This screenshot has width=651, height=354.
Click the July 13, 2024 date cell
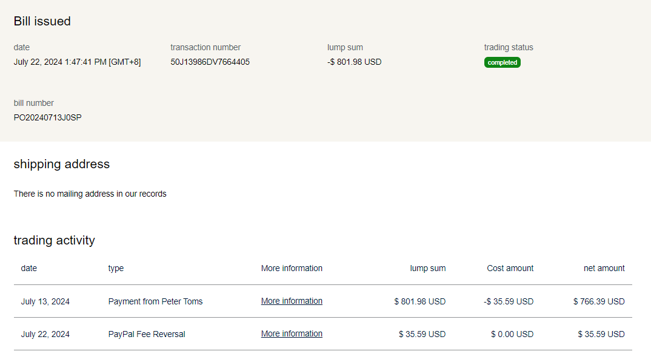(x=45, y=301)
